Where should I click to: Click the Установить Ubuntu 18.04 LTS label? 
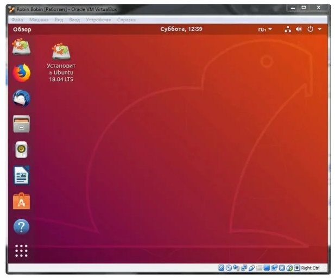point(61,72)
